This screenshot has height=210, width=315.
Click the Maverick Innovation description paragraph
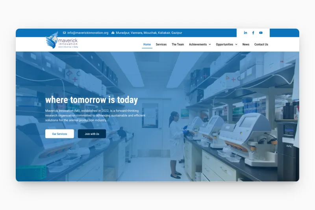(95, 115)
